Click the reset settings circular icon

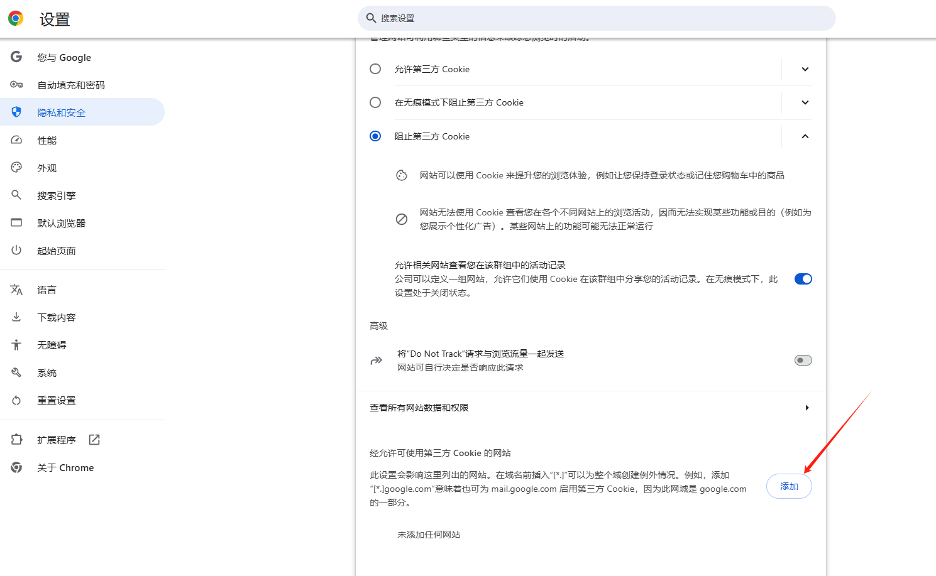point(16,400)
